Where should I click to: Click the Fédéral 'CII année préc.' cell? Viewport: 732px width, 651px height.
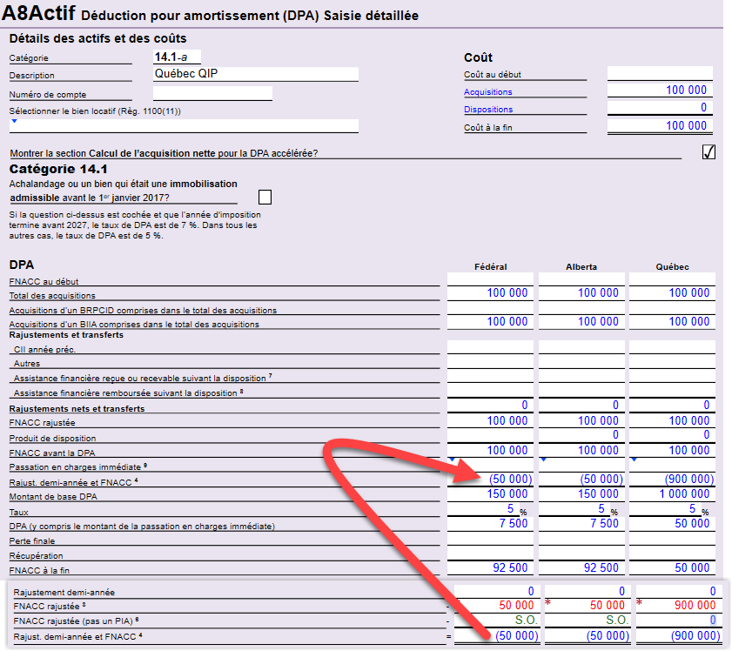489,348
